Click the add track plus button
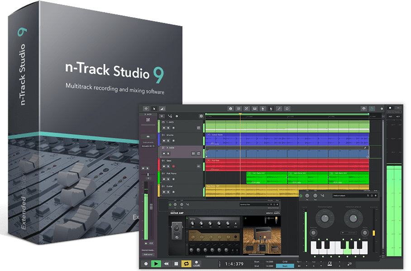The image size is (411, 271). pyautogui.click(x=201, y=116)
